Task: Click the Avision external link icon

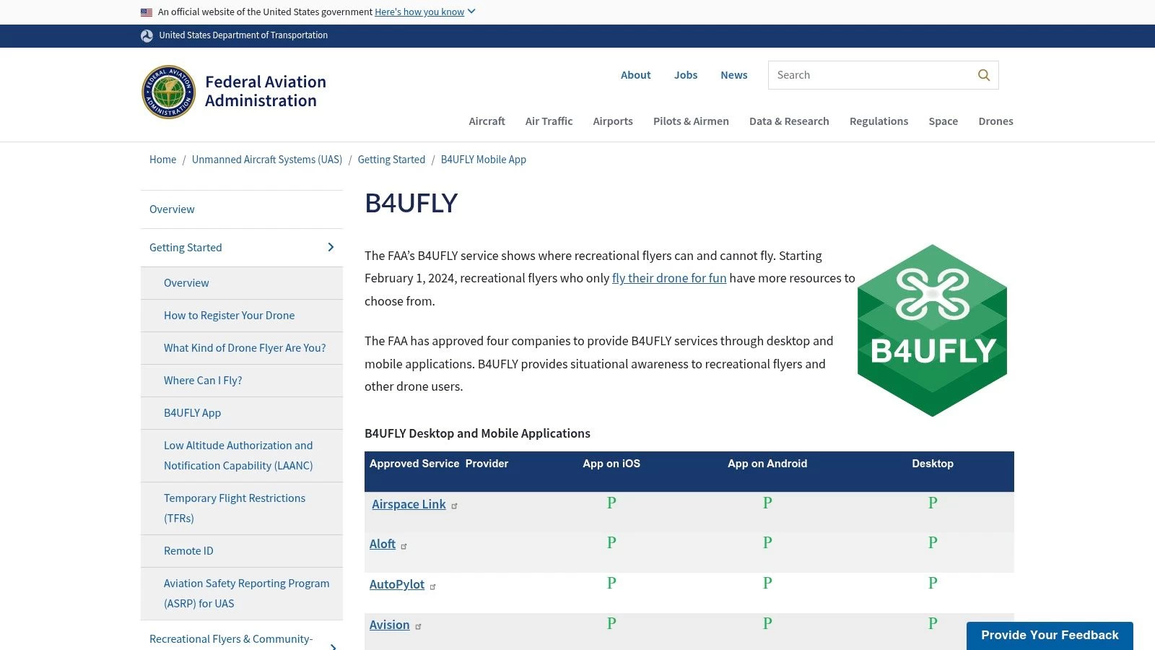Action: 418,627
